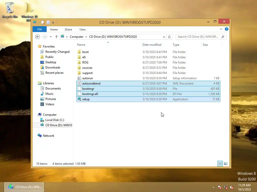Go back with the Back arrow button
This screenshot has height=192, width=257.
click(x=38, y=37)
